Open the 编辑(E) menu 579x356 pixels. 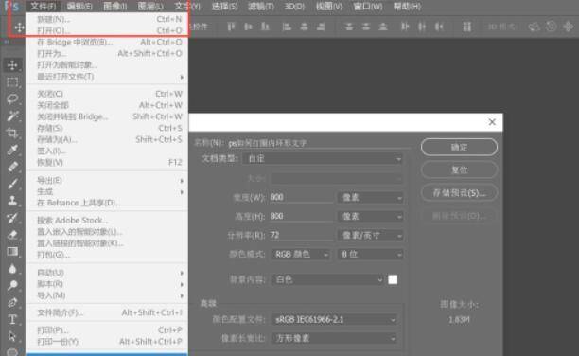pyautogui.click(x=79, y=7)
